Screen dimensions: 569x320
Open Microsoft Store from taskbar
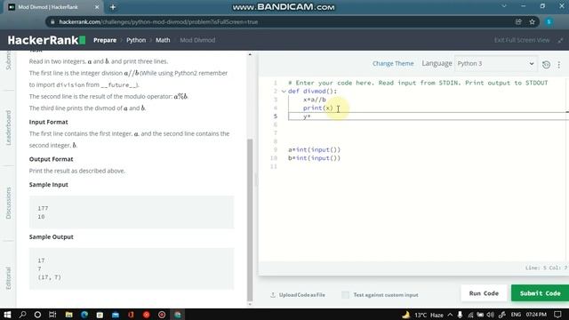(100, 315)
